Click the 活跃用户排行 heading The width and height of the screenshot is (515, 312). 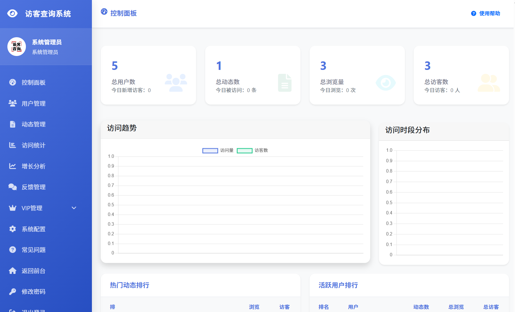(338, 285)
